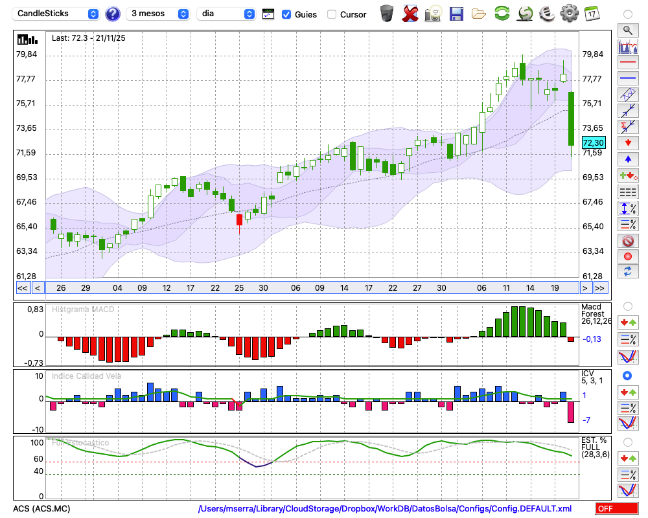The image size is (648, 518).
Task: Click the date timeline scroll bar
Action: (311, 288)
